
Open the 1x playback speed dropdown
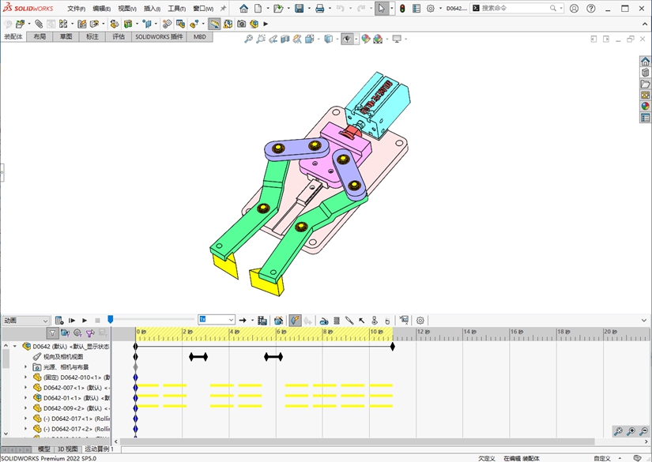[x=230, y=320]
